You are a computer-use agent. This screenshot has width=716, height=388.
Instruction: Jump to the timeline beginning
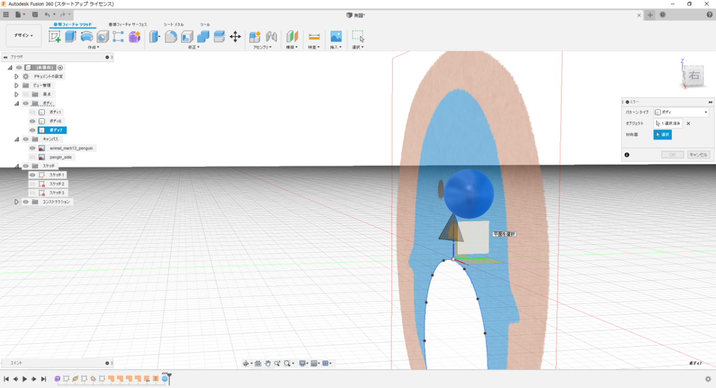click(x=6, y=378)
